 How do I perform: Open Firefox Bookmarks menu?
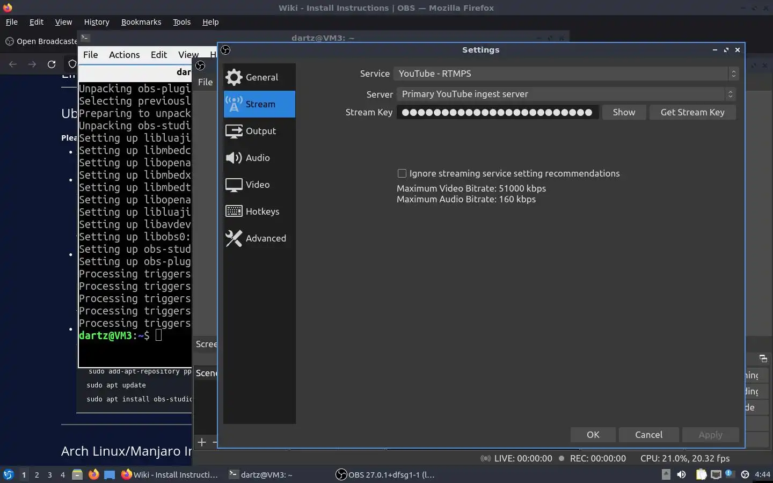coord(141,22)
